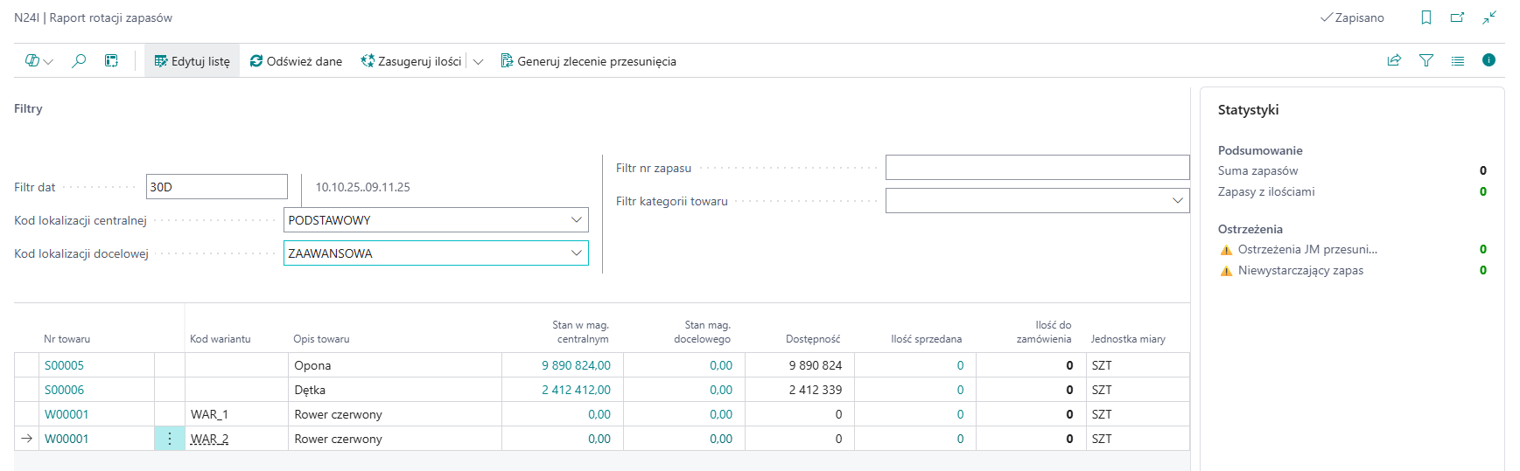1520x471 pixels.
Task: Click Generuj zlecenie przesunięcia action
Action: pos(588,61)
